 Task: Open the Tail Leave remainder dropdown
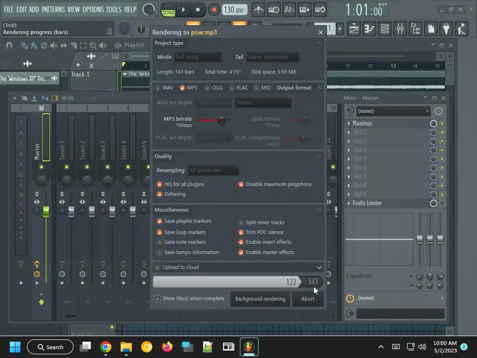[273, 57]
